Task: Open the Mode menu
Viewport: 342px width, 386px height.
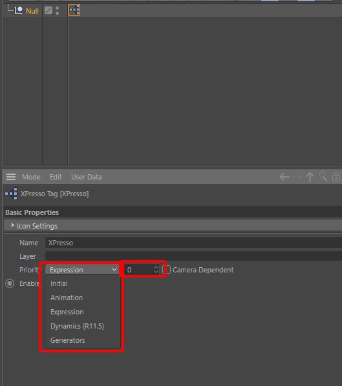Action: (31, 177)
